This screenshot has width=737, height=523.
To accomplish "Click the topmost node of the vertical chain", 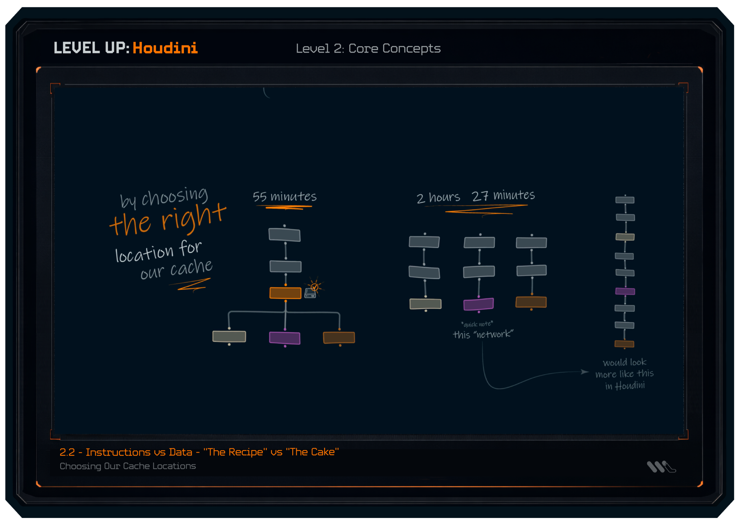I will (x=625, y=200).
